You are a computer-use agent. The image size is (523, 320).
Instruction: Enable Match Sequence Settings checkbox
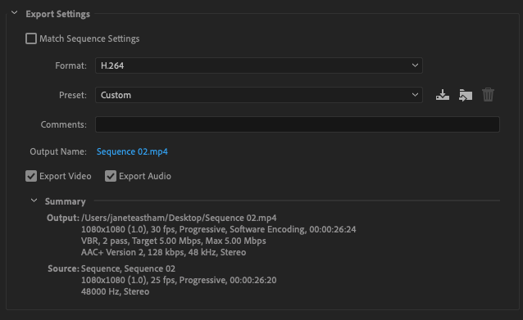pyautogui.click(x=31, y=38)
